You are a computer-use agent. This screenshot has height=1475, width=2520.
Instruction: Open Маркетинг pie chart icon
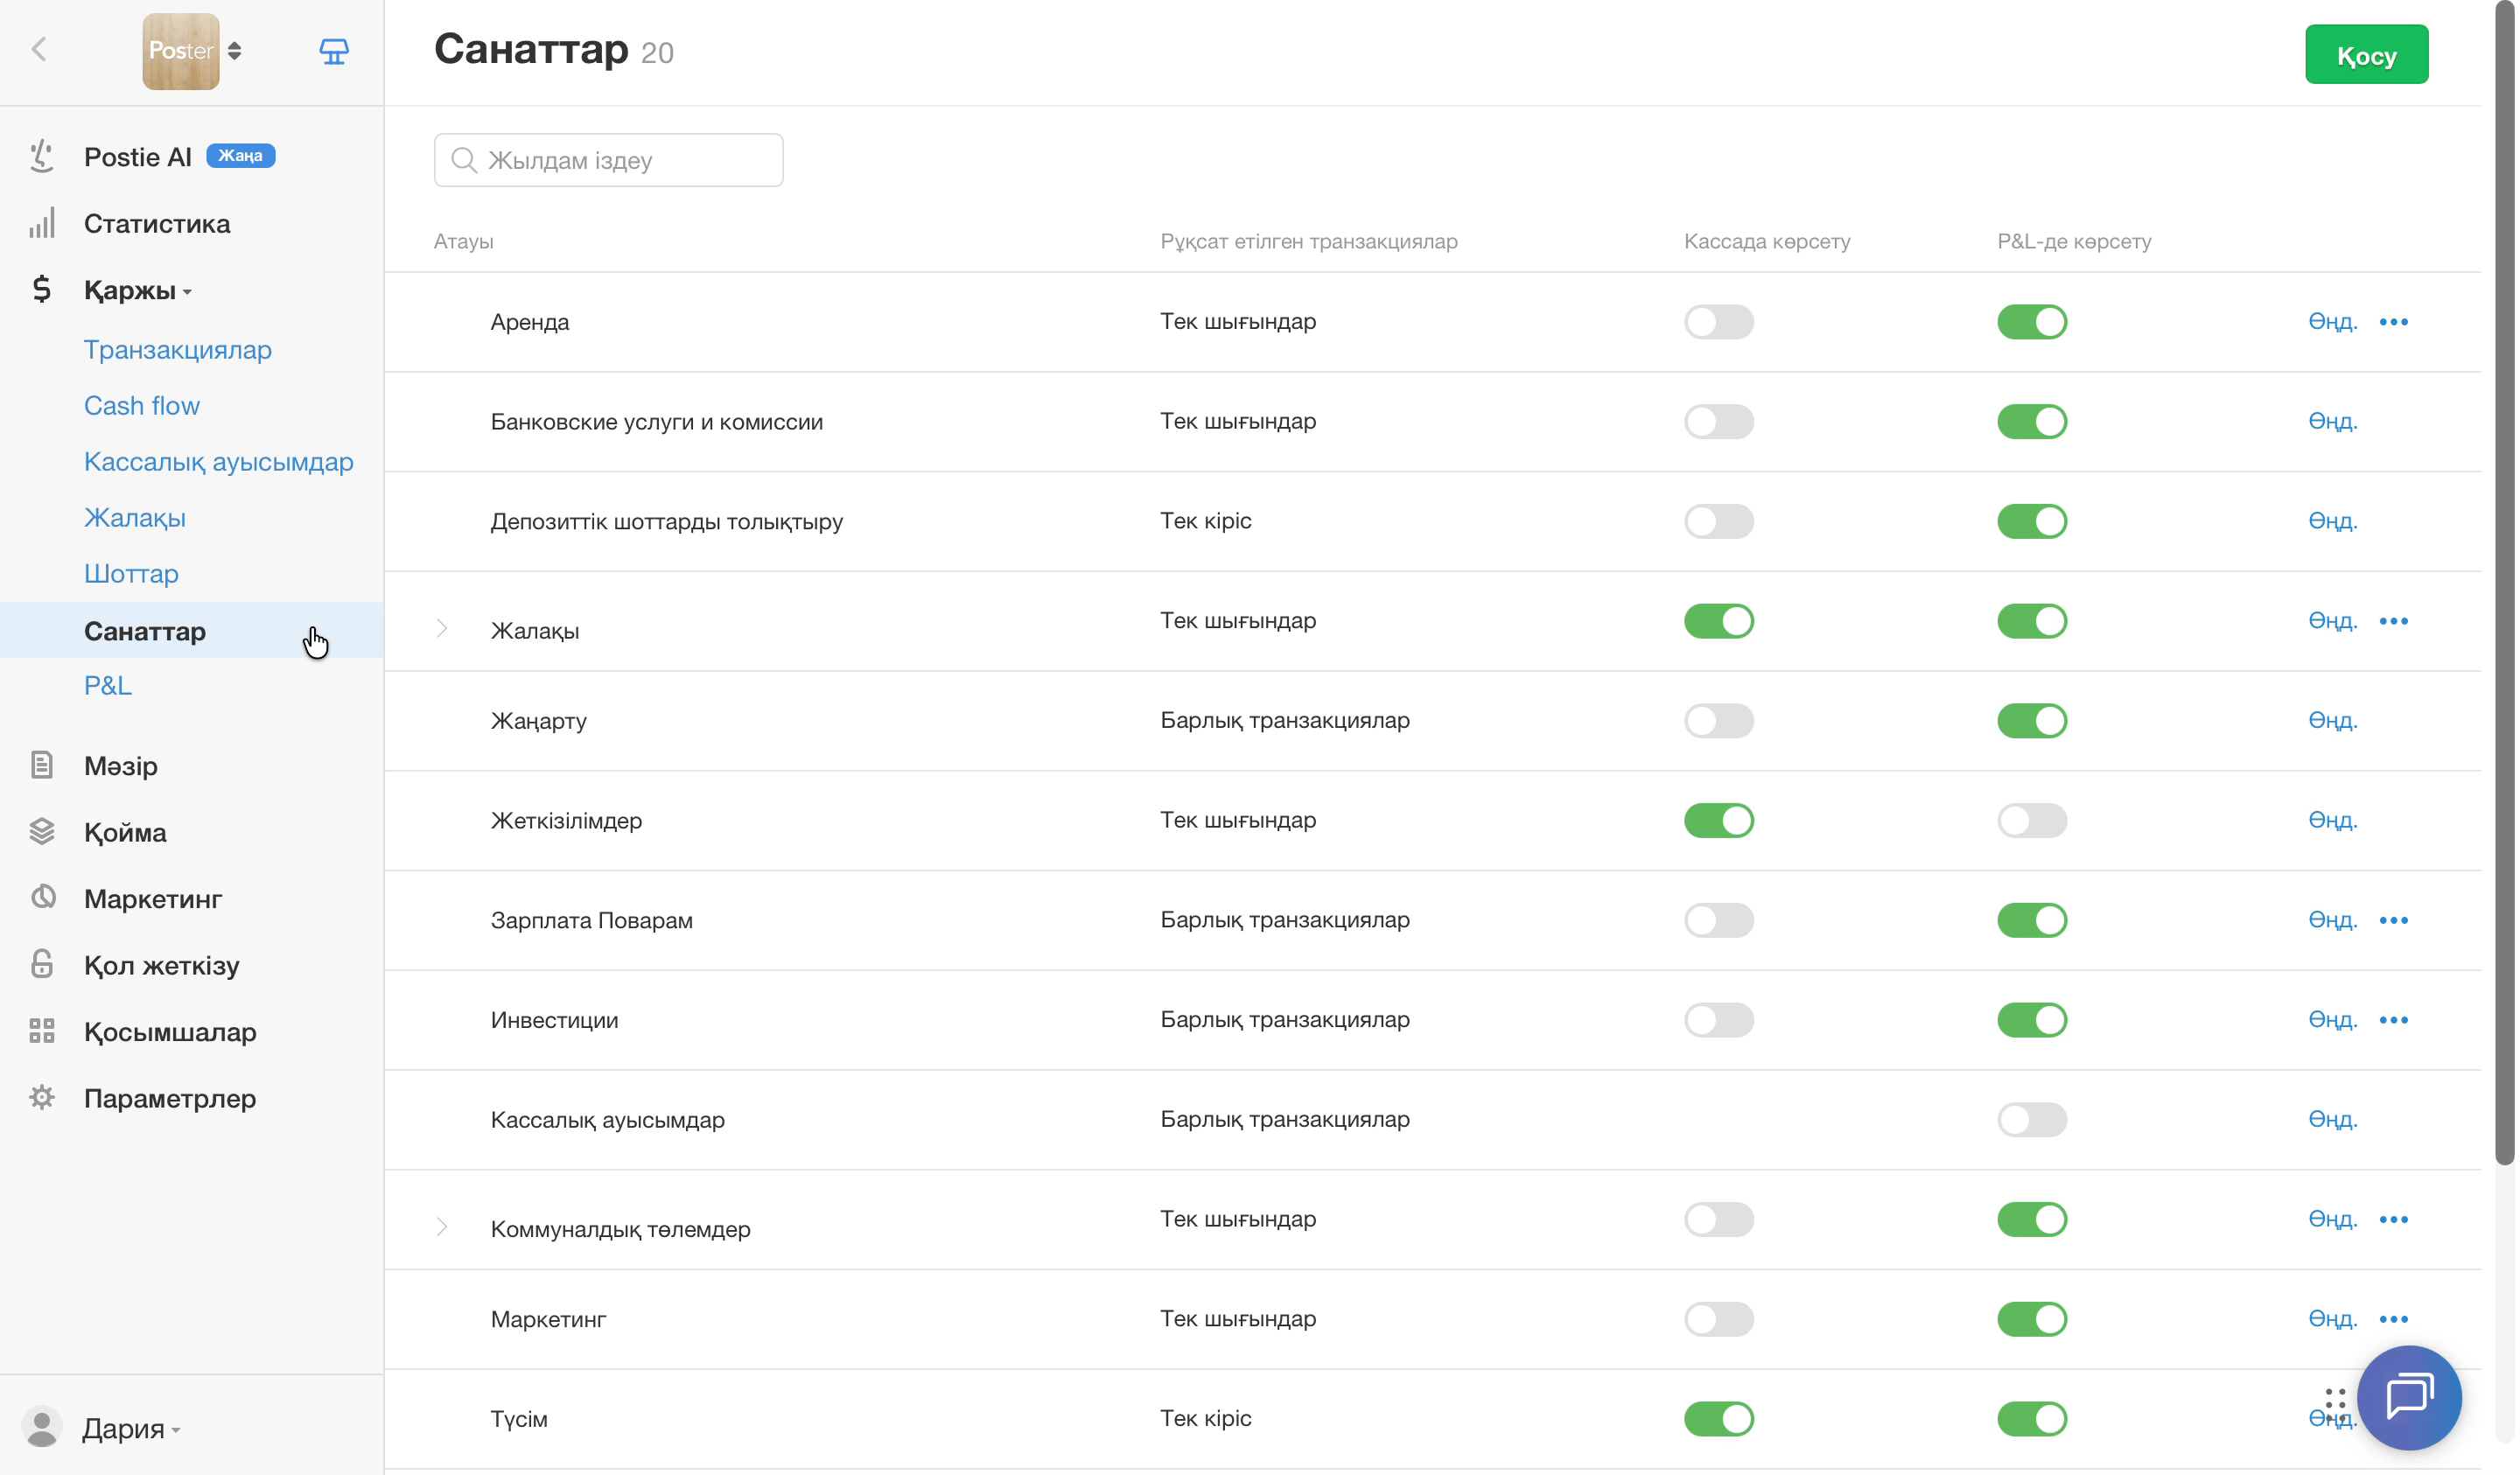(42, 898)
